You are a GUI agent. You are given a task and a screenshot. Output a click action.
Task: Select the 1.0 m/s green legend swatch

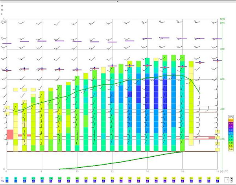(x=231, y=143)
